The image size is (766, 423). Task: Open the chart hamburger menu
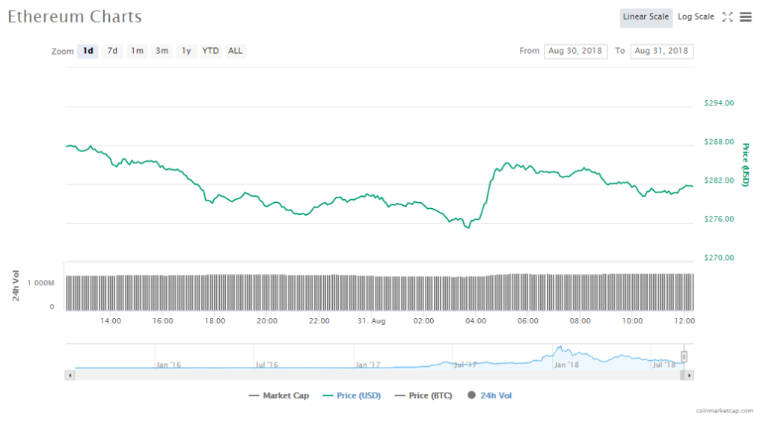pos(746,17)
